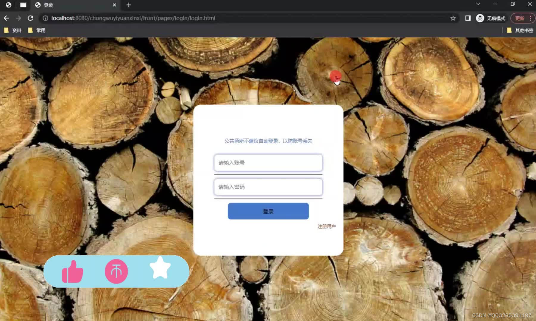Bookmark this page with the star icon
The image size is (536, 321).
pyautogui.click(x=453, y=18)
